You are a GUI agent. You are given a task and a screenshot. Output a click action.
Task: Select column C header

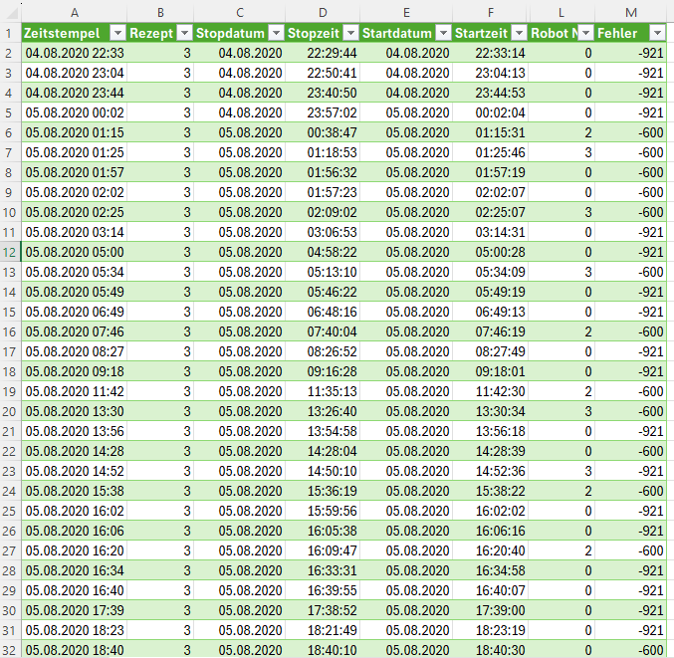[x=239, y=13]
